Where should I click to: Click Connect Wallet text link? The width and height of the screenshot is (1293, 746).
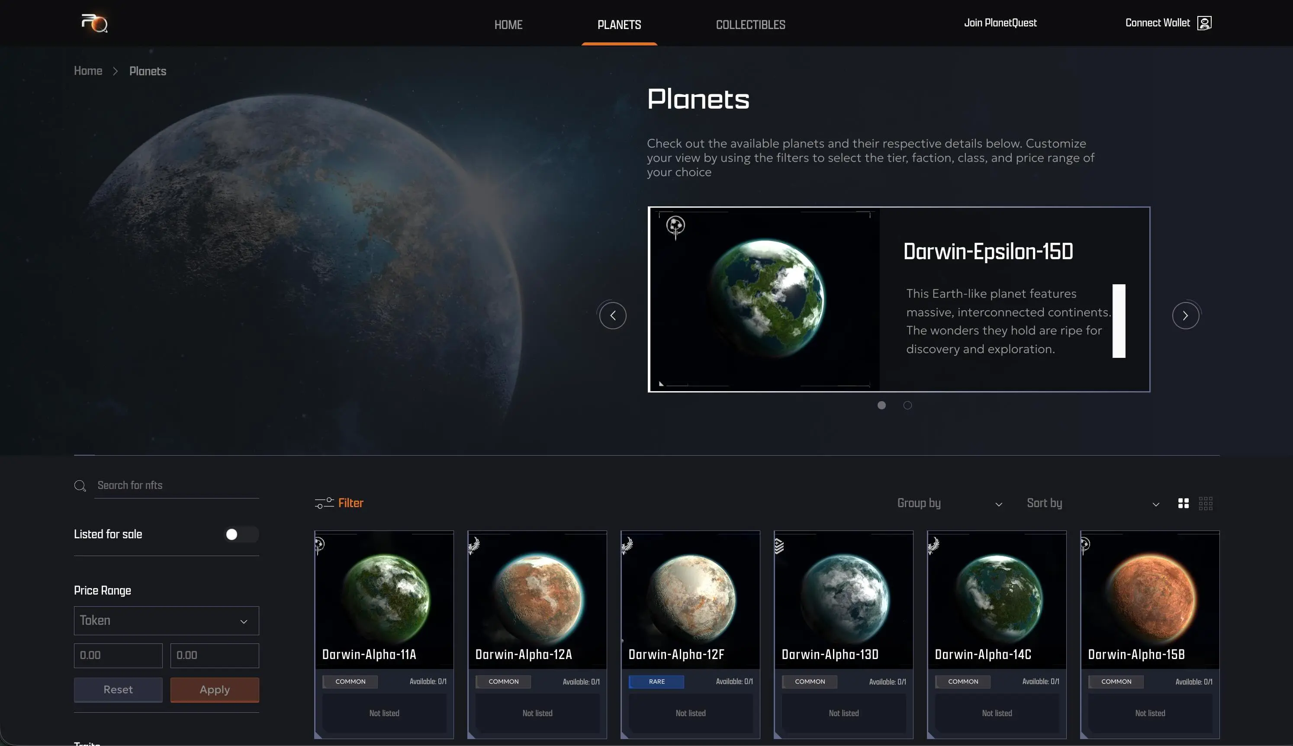(x=1157, y=23)
